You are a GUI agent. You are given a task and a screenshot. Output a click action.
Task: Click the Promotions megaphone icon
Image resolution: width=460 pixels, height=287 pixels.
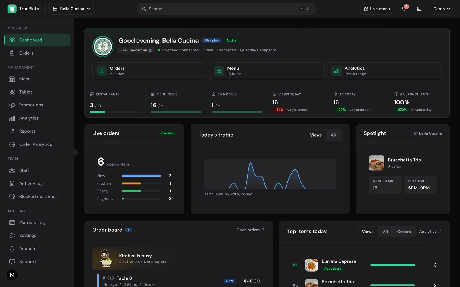pos(12,105)
